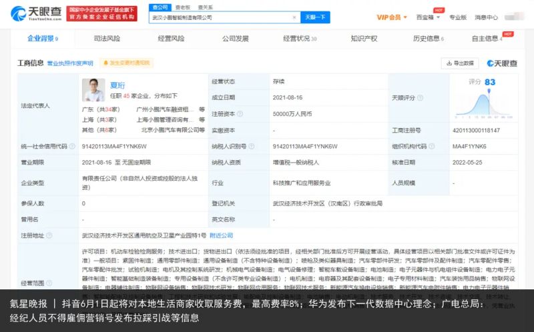The width and height of the screenshot is (534, 332).
Task: Click the 发生变更时通知我 button
Action: [126, 63]
